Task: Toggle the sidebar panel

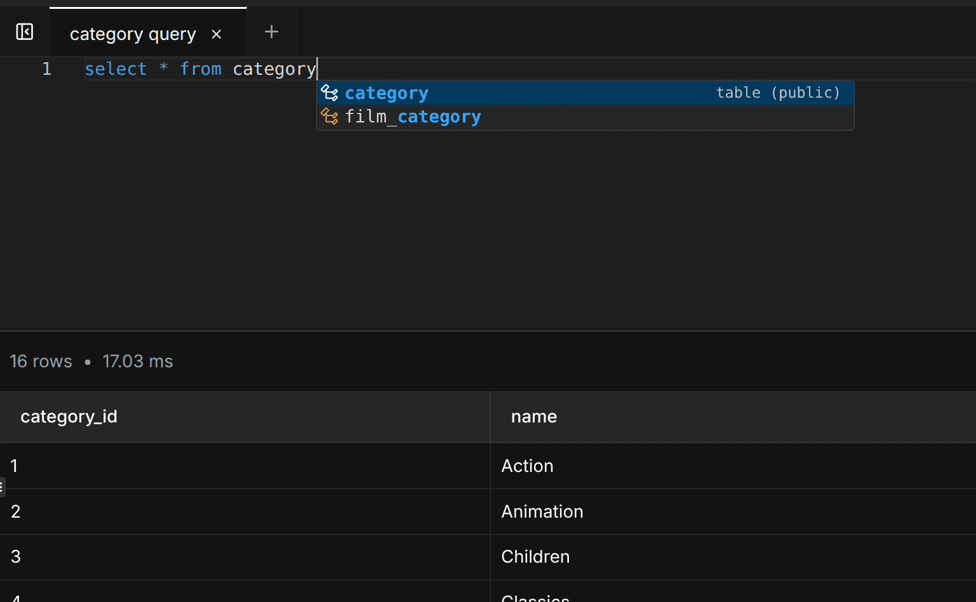Action: [x=24, y=30]
